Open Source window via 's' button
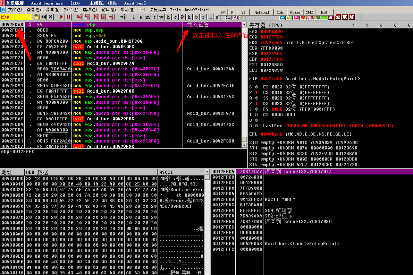413x275 pixels. click(217, 17)
